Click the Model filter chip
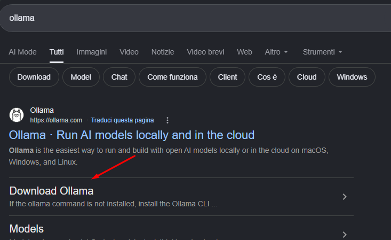Viewport: 391px width, 240px height. 81,77
